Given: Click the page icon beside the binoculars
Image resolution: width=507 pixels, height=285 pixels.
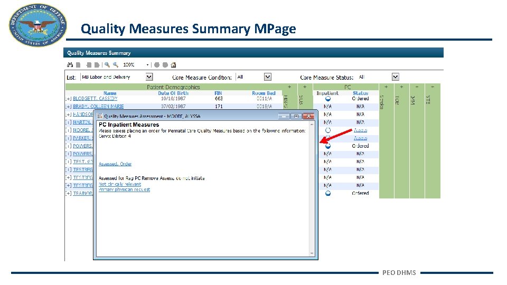Looking at the screenshot, I should pos(78,65).
